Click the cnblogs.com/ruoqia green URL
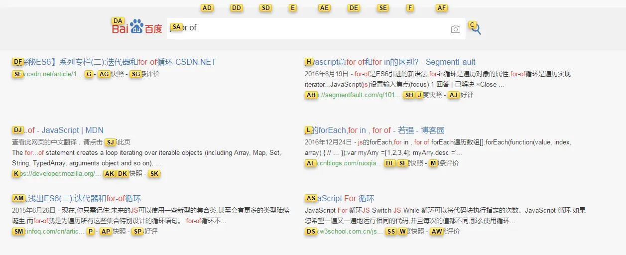626x255 pixels. coord(344,163)
